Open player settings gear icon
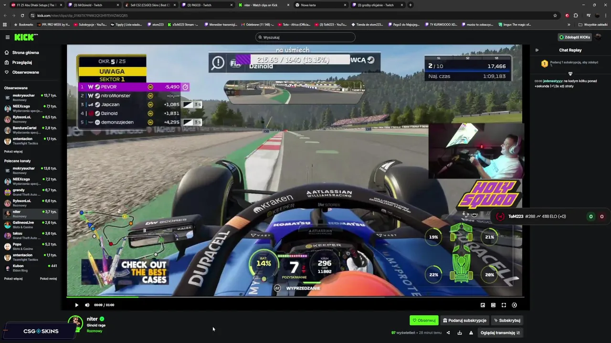Viewport: 611px width, 343px height. tap(514, 305)
